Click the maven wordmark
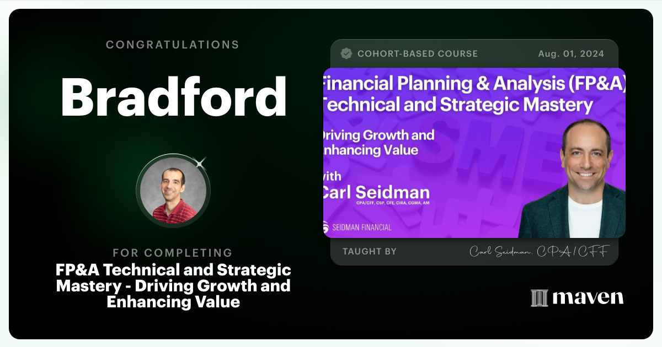The image size is (662, 347). (588, 297)
